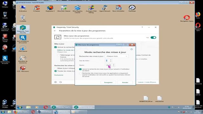Minimize the Kaspersky Total Security window
Screen dimensions: 203x114
[x=149, y=27]
